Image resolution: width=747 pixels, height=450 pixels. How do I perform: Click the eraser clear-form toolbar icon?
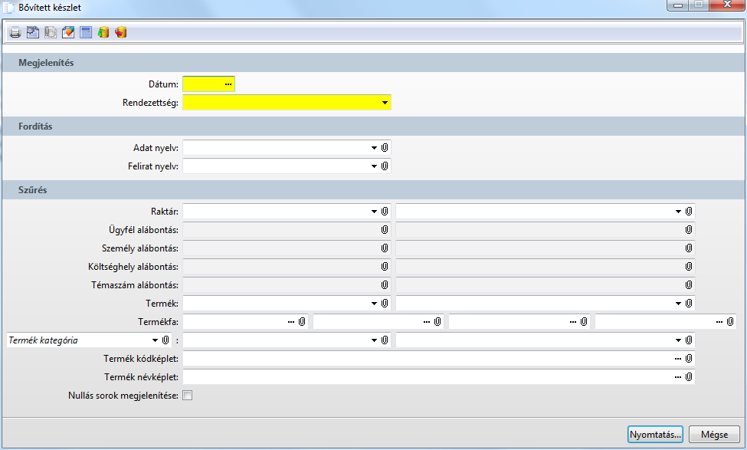click(68, 32)
